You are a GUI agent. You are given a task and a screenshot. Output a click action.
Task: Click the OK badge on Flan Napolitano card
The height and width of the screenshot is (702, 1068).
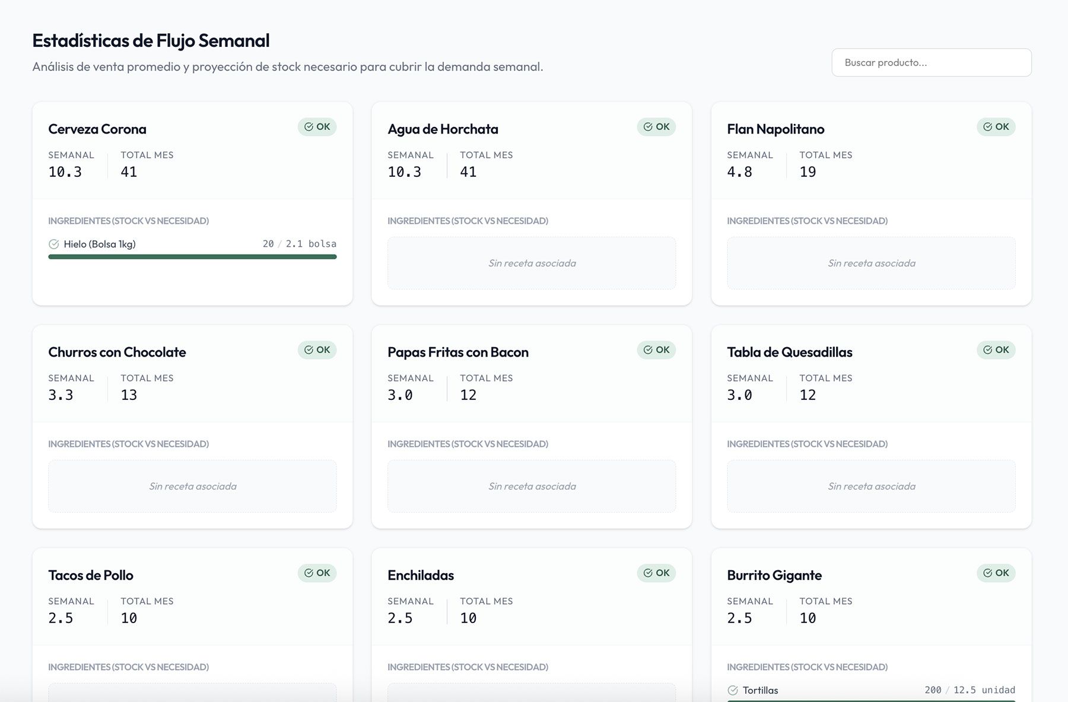point(996,127)
